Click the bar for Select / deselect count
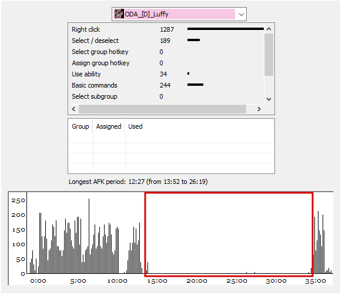The height and width of the screenshot is (295, 342). point(193,40)
